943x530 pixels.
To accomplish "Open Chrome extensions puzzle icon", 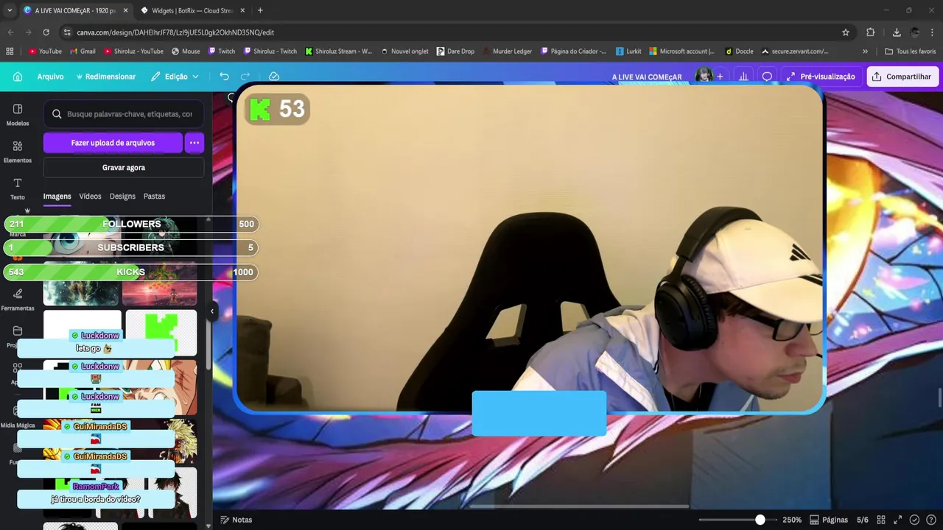I will (x=870, y=32).
